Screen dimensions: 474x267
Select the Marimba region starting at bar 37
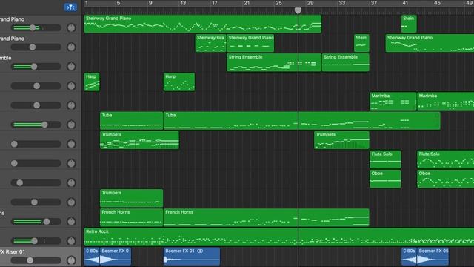[393, 102]
